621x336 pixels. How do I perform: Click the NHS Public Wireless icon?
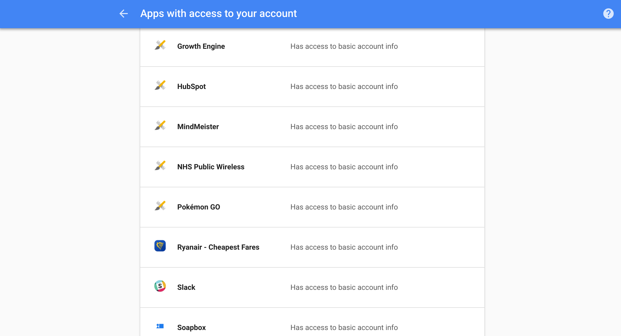point(160,166)
